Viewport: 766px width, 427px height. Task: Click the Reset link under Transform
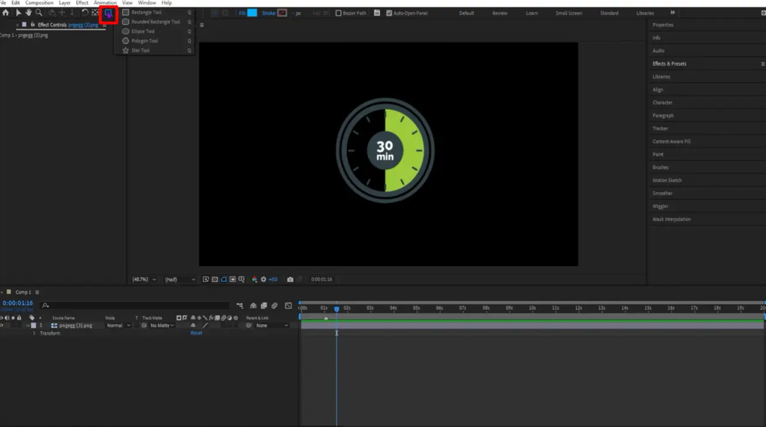coord(196,332)
